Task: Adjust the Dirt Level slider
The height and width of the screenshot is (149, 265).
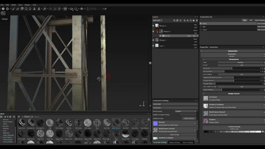Action: pos(233,68)
